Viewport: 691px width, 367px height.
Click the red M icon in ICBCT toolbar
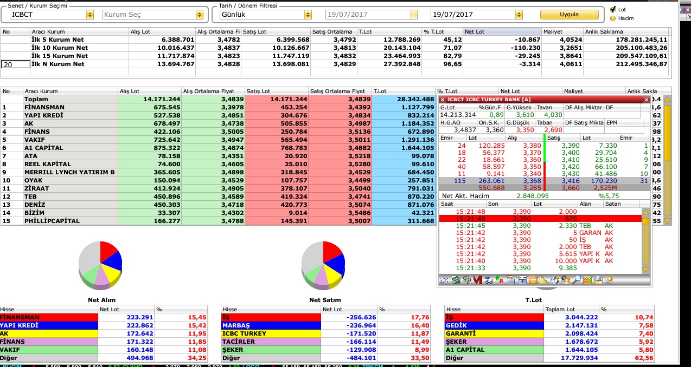[478, 280]
